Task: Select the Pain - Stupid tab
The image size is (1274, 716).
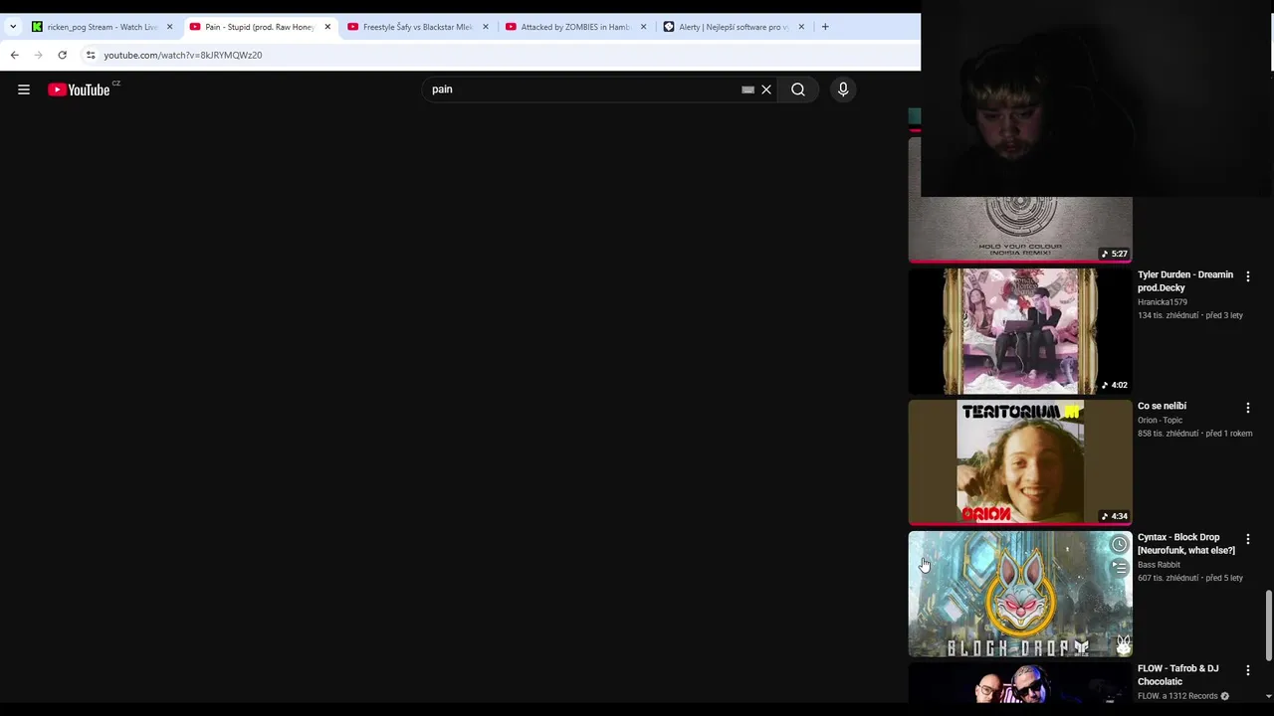Action: click(x=260, y=27)
